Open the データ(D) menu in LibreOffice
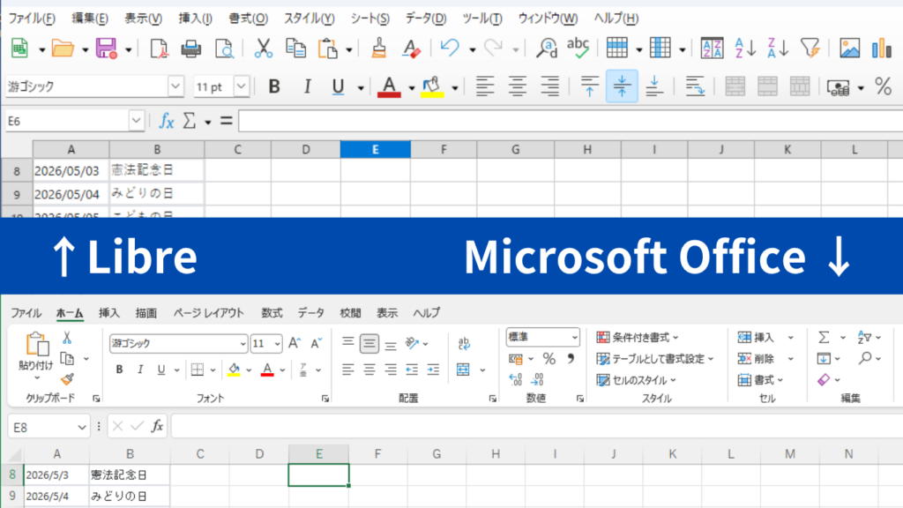This screenshot has width=903, height=508. click(426, 19)
